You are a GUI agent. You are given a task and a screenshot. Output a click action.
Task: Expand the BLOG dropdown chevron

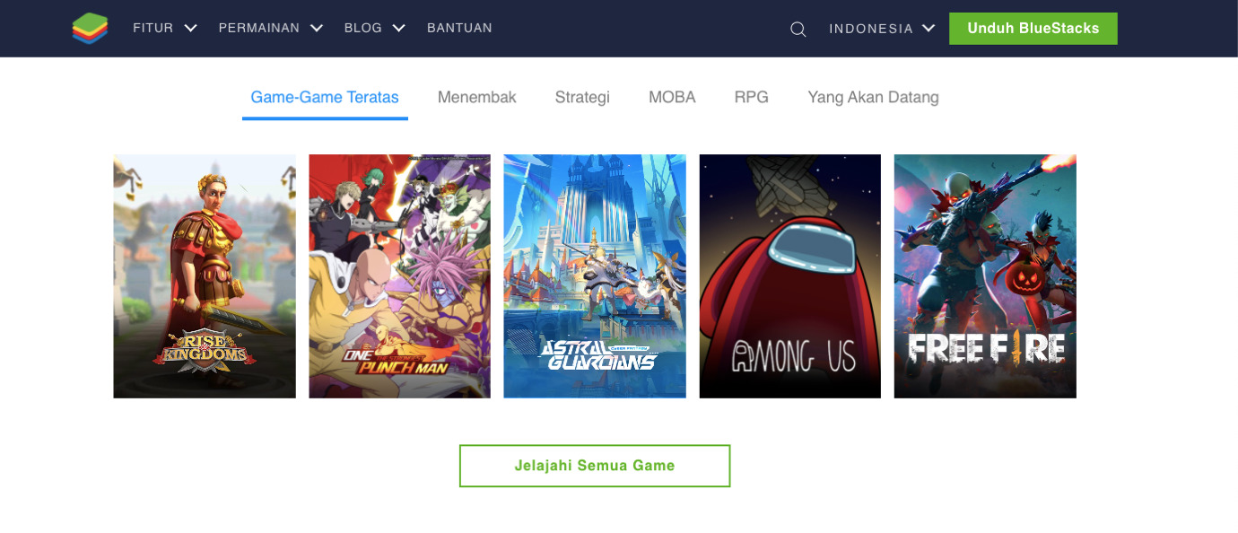coord(399,28)
